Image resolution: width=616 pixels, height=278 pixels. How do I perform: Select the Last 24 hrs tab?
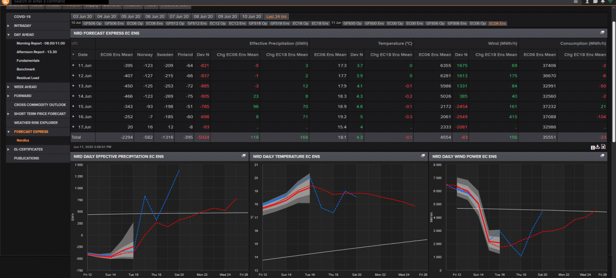coord(276,16)
